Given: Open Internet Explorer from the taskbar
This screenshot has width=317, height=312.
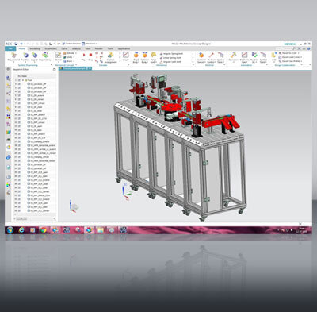Looking at the screenshot, I should click(x=21, y=230).
